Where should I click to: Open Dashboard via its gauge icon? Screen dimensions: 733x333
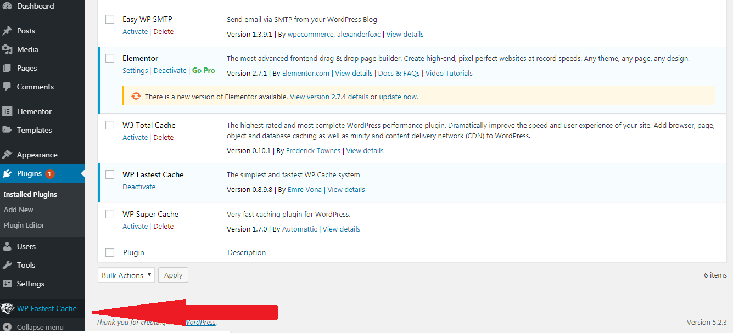pyautogui.click(x=7, y=6)
